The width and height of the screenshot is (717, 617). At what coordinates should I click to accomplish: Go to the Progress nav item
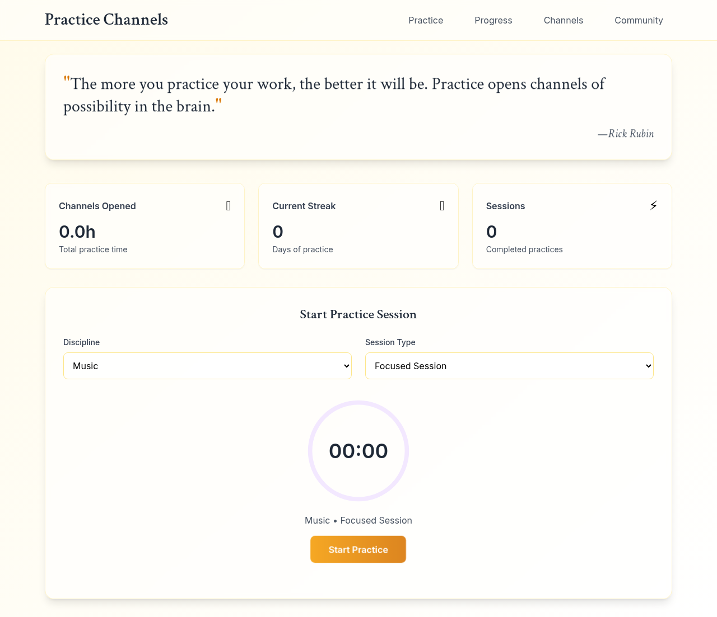point(493,20)
